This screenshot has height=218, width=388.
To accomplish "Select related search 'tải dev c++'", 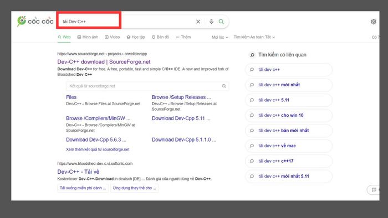I will click(289, 70).
